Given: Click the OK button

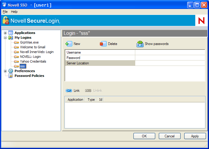Looking at the screenshot, I should (x=144, y=136).
